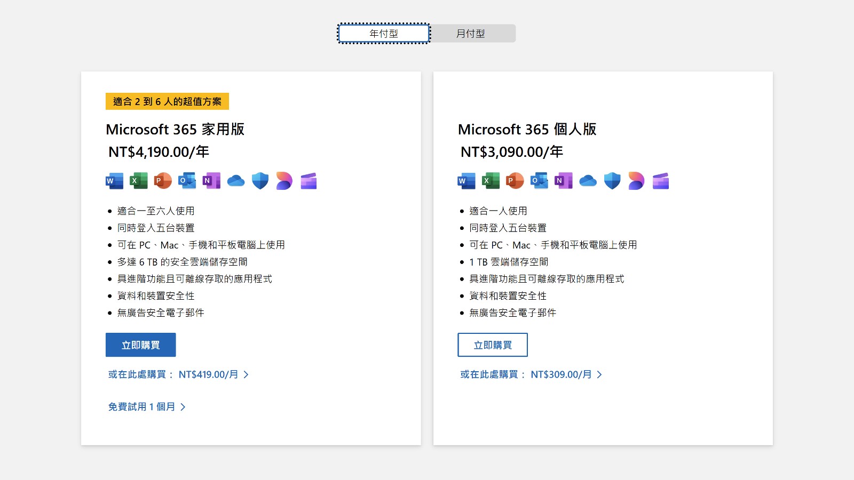Click the Microsoft 365 家用版 title
Viewport: 854px width, 480px height.
[175, 129]
